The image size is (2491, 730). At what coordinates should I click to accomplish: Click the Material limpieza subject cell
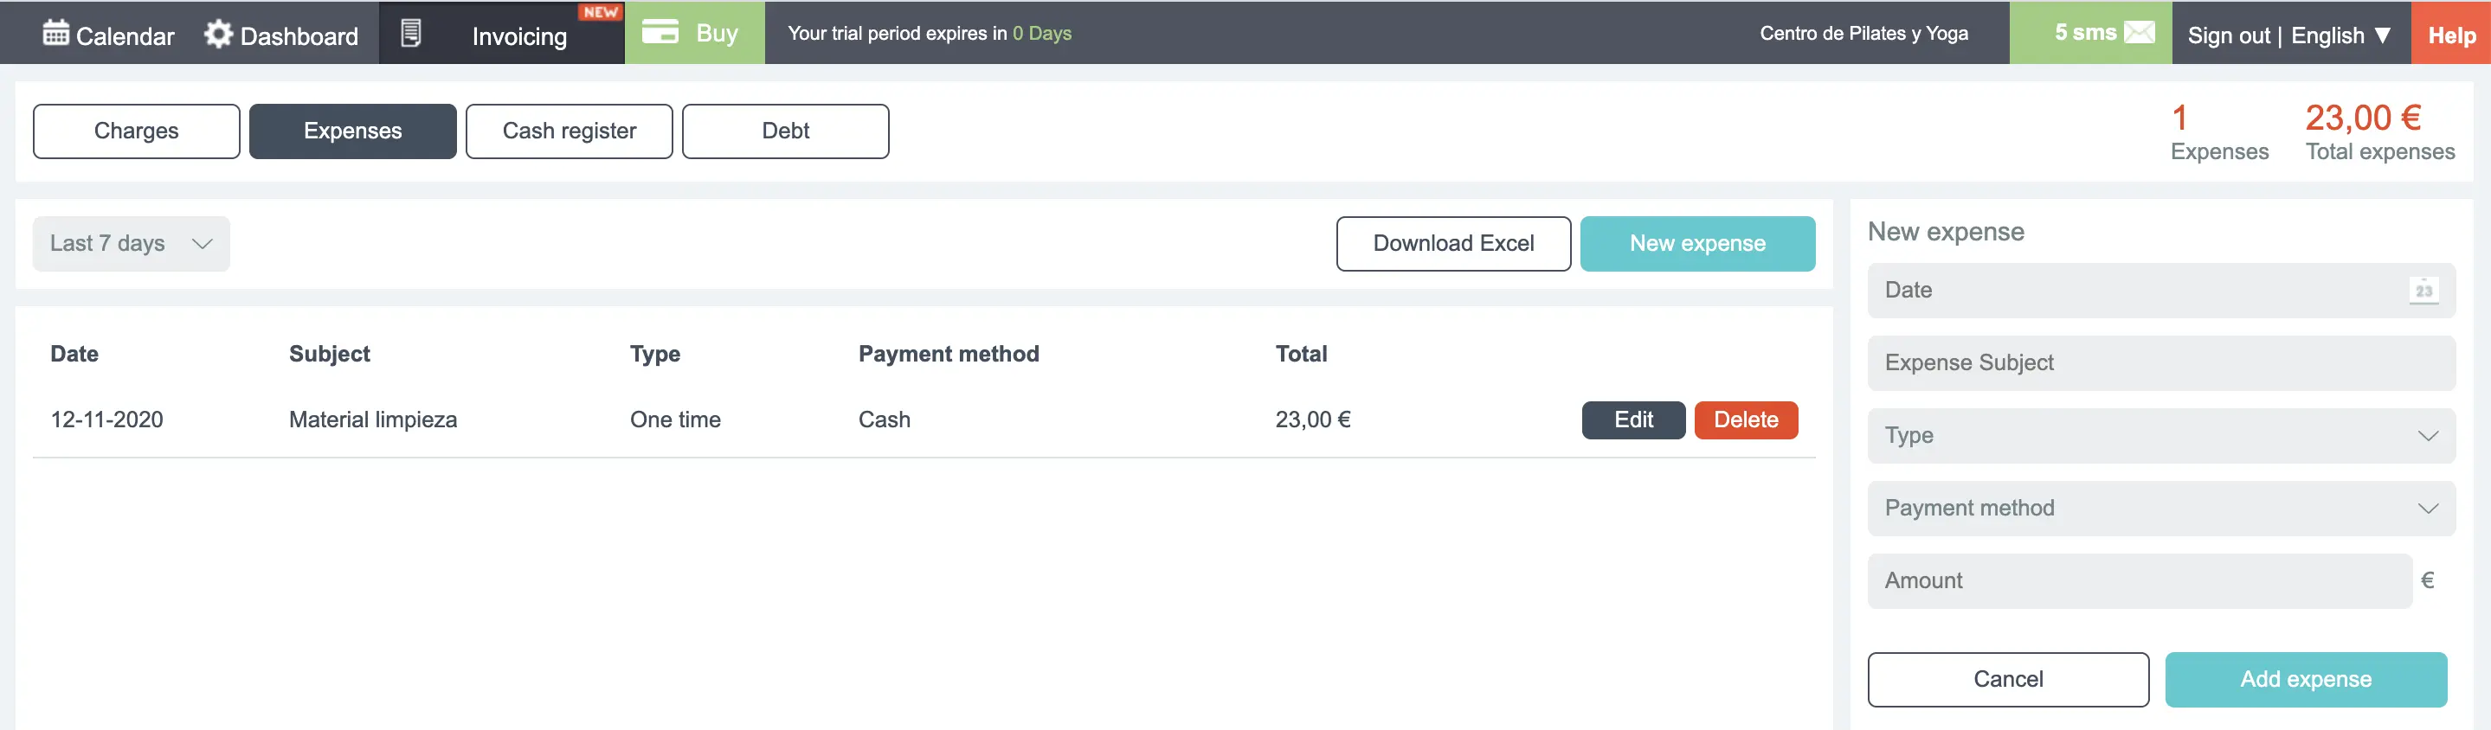pyautogui.click(x=373, y=419)
